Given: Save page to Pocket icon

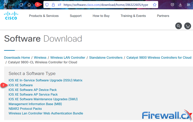Looking at the screenshot, I should click(172, 5).
